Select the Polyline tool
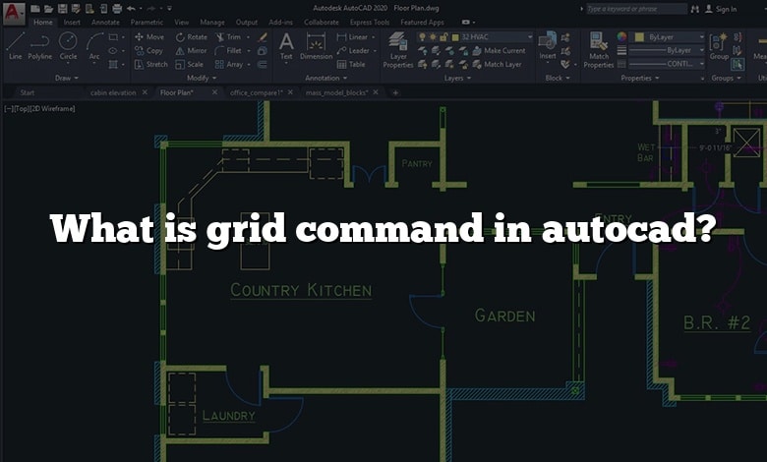 coord(39,46)
